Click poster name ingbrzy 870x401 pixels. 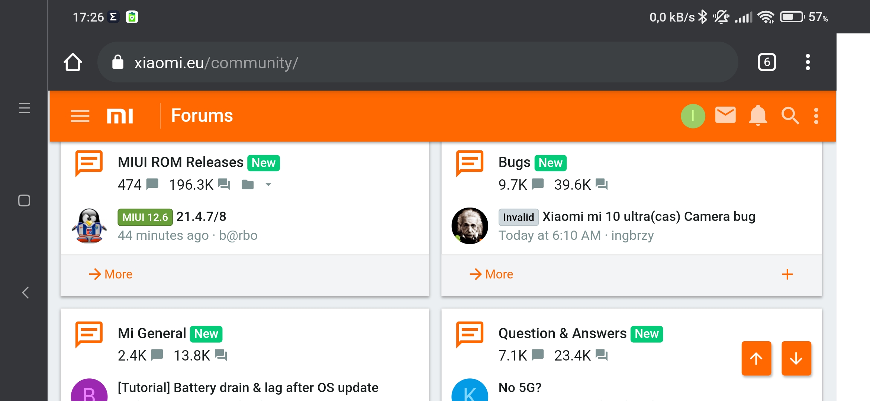[632, 235]
